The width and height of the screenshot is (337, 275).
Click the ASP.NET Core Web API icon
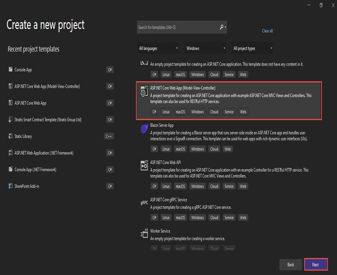pyautogui.click(x=144, y=165)
